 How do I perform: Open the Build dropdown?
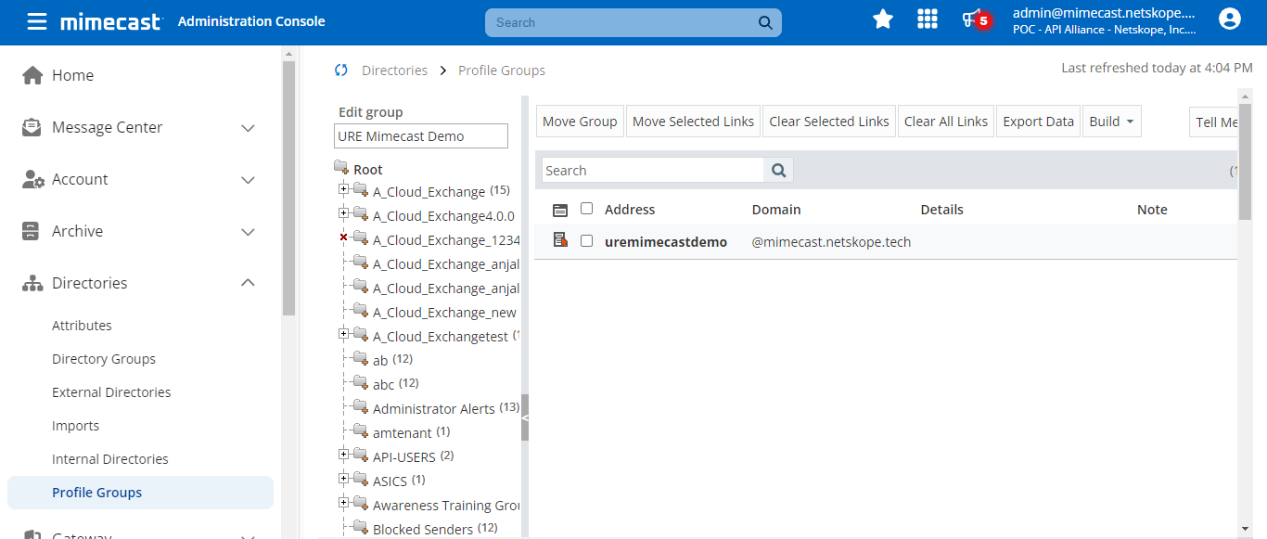click(1111, 122)
